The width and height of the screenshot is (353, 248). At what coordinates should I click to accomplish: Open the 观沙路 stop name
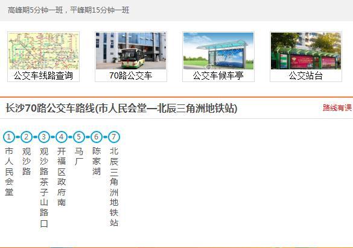(x=27, y=161)
